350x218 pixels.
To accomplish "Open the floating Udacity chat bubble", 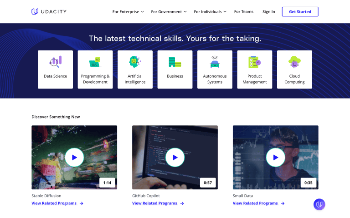I will tap(319, 204).
